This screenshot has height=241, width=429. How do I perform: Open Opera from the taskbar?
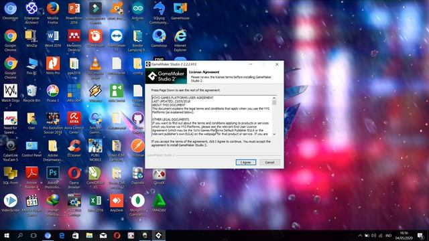point(117,236)
